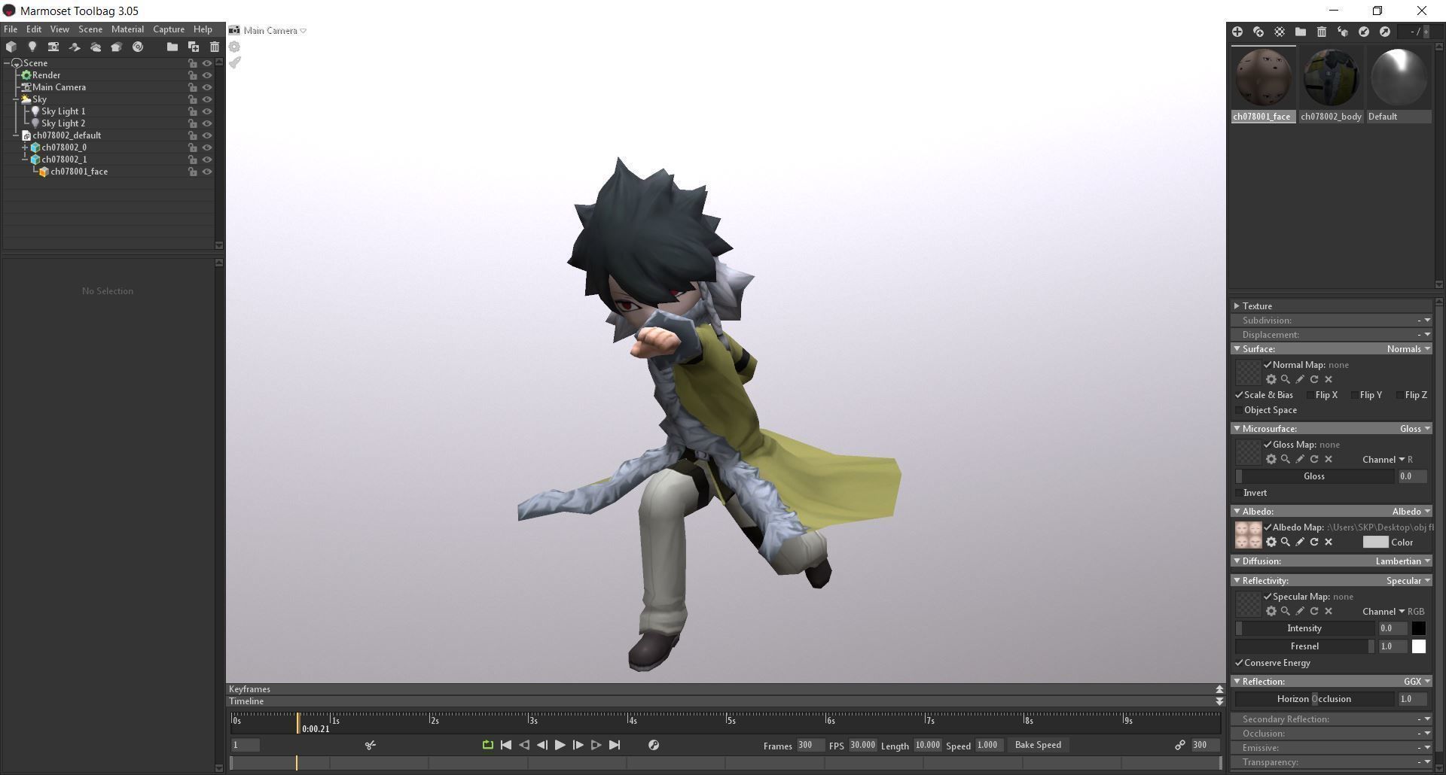Play the animation in the timeline
Screen dimensions: 1446x775
coord(560,745)
